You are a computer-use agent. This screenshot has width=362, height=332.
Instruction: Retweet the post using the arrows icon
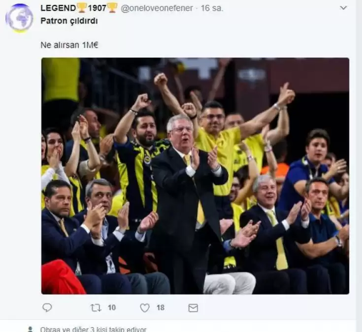tap(96, 308)
